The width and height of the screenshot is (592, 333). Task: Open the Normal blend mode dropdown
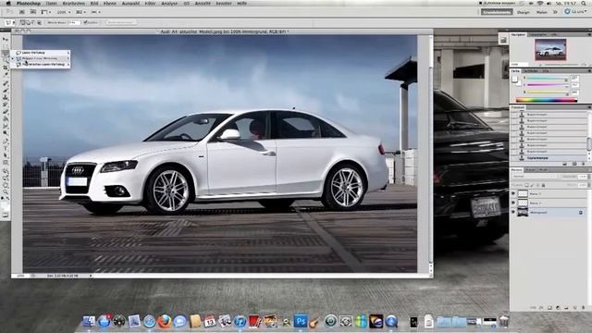coord(536,177)
